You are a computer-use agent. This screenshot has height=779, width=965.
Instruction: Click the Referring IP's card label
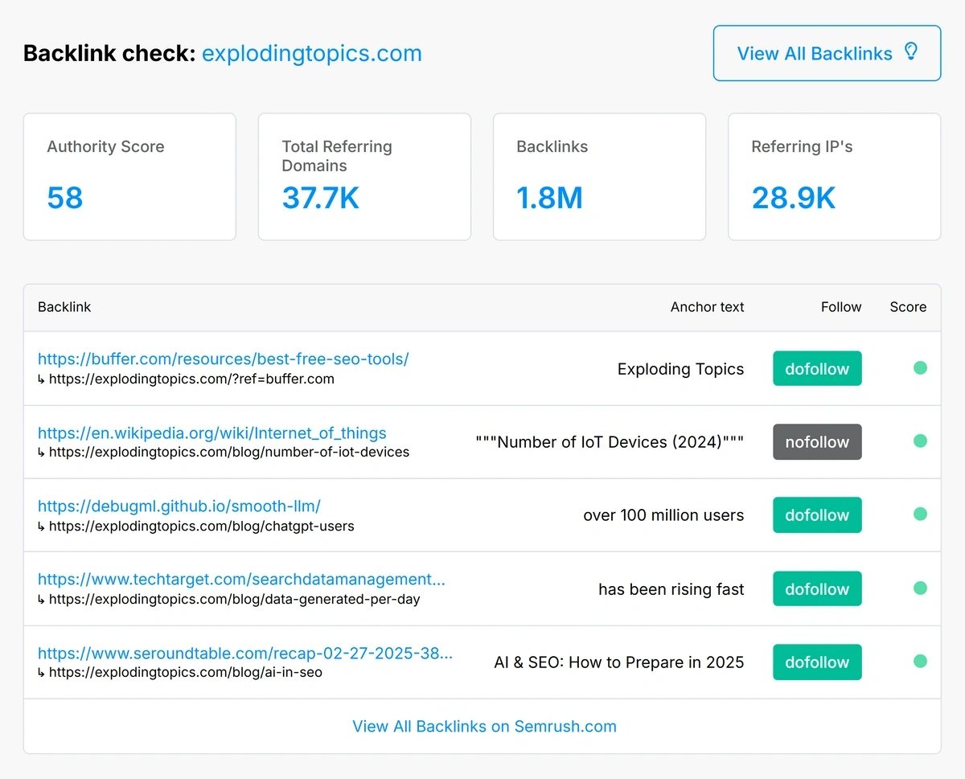(802, 146)
